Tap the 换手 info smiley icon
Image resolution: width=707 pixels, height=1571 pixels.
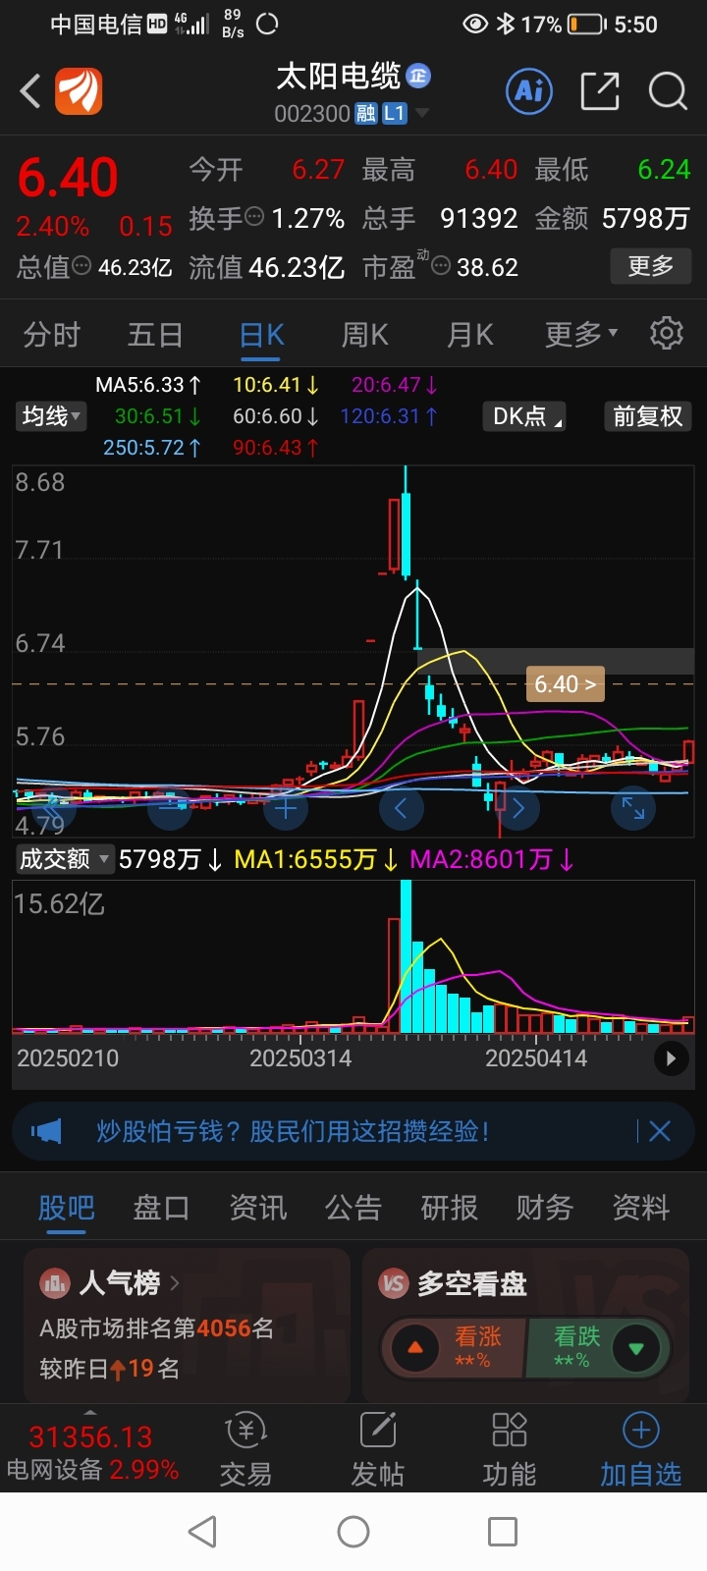click(x=254, y=217)
